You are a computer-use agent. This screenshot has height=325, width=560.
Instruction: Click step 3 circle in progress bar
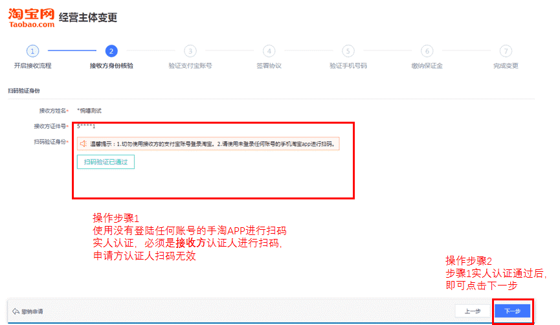tap(190, 50)
